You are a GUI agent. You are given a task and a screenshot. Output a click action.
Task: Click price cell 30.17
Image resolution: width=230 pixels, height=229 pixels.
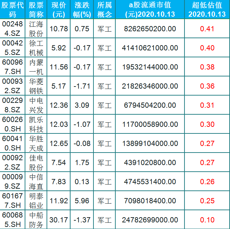click(x=59, y=220)
